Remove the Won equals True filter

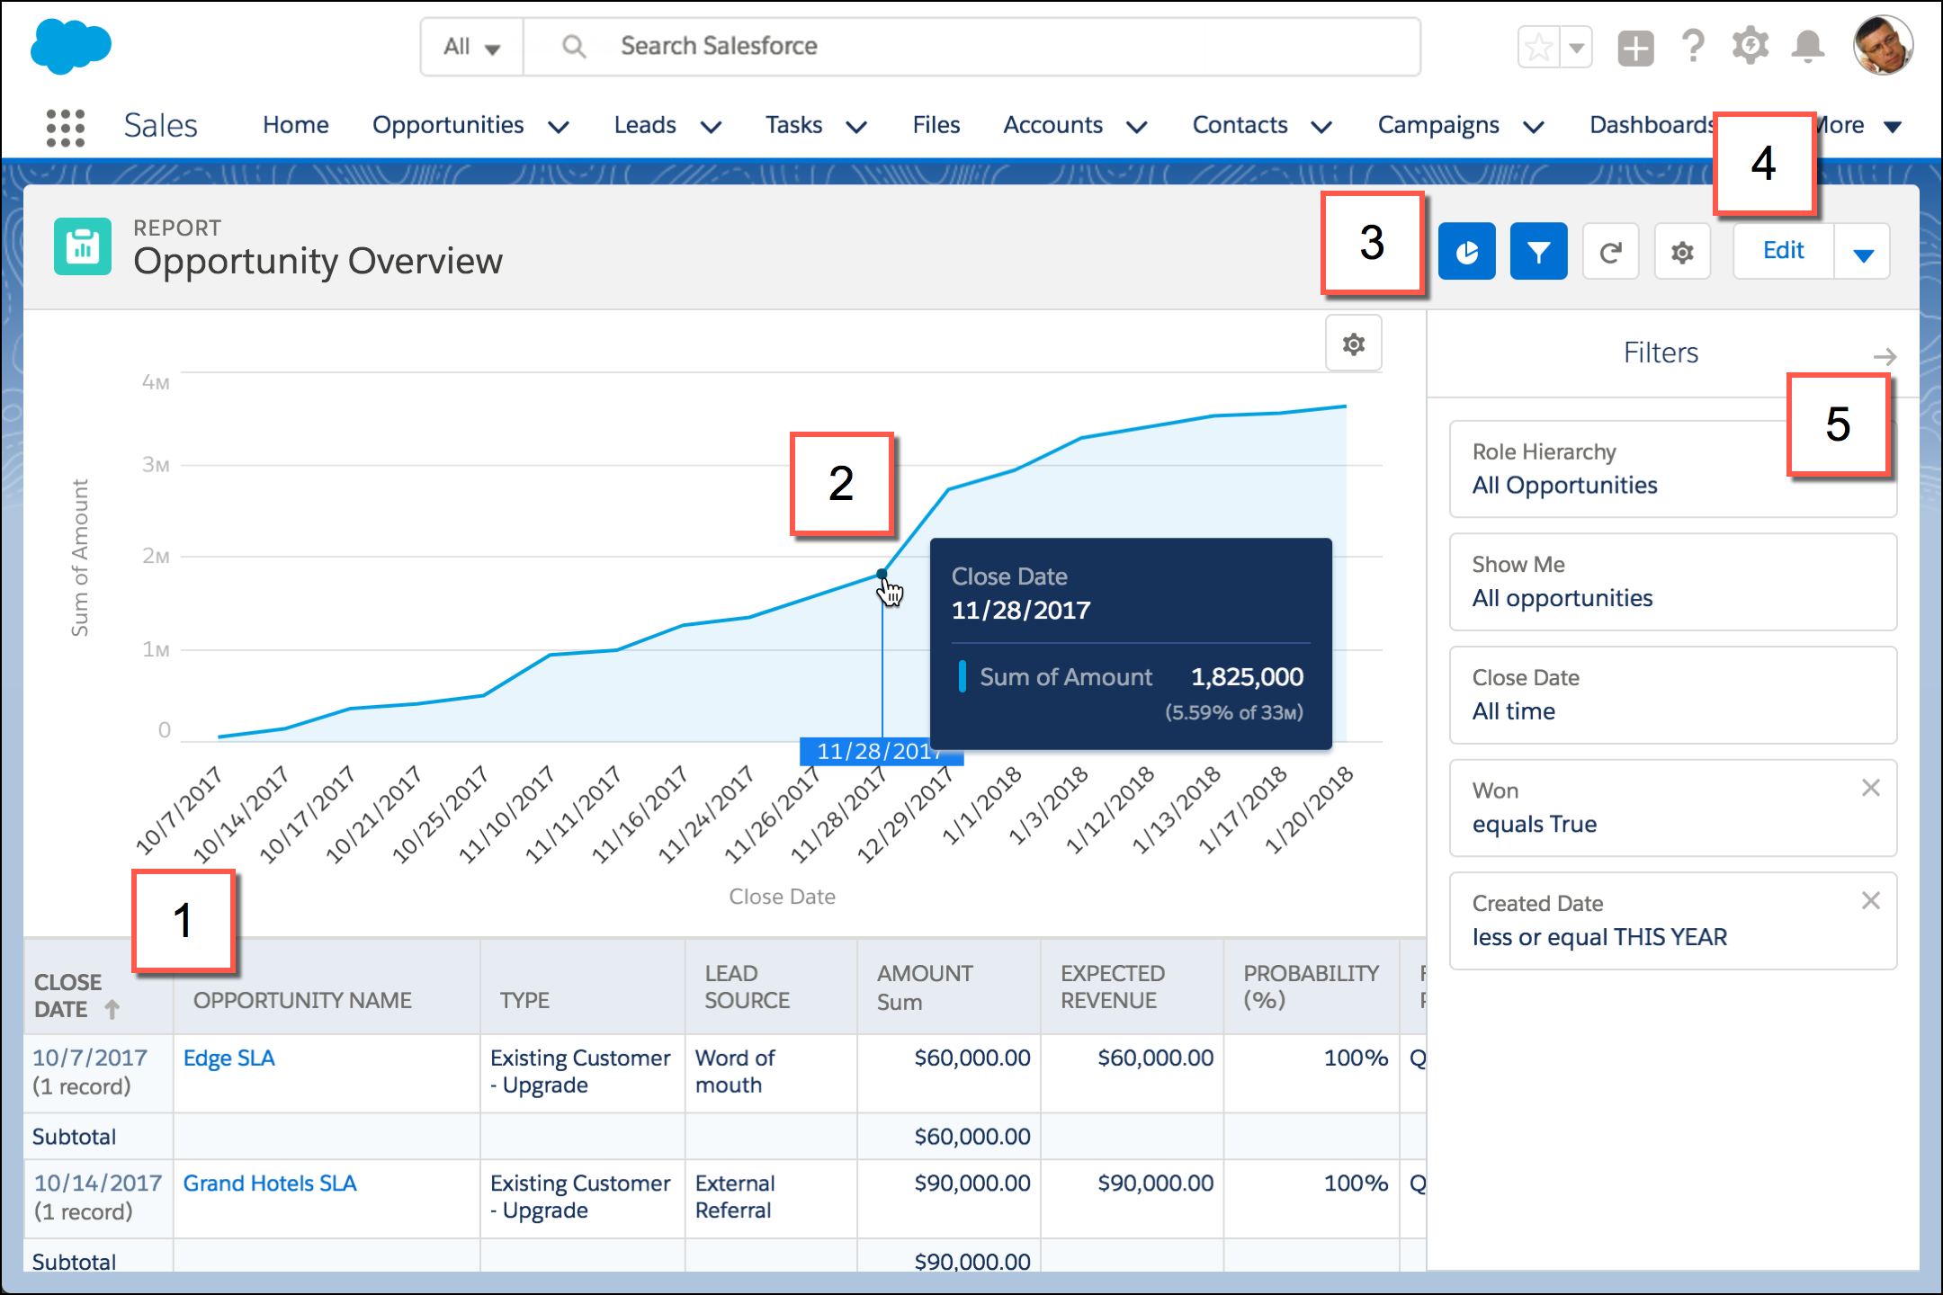pyautogui.click(x=1869, y=788)
